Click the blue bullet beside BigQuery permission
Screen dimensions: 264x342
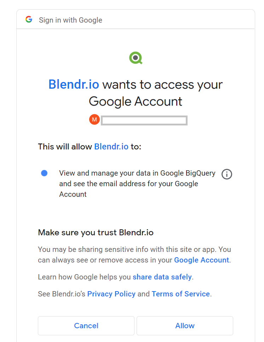(44, 173)
